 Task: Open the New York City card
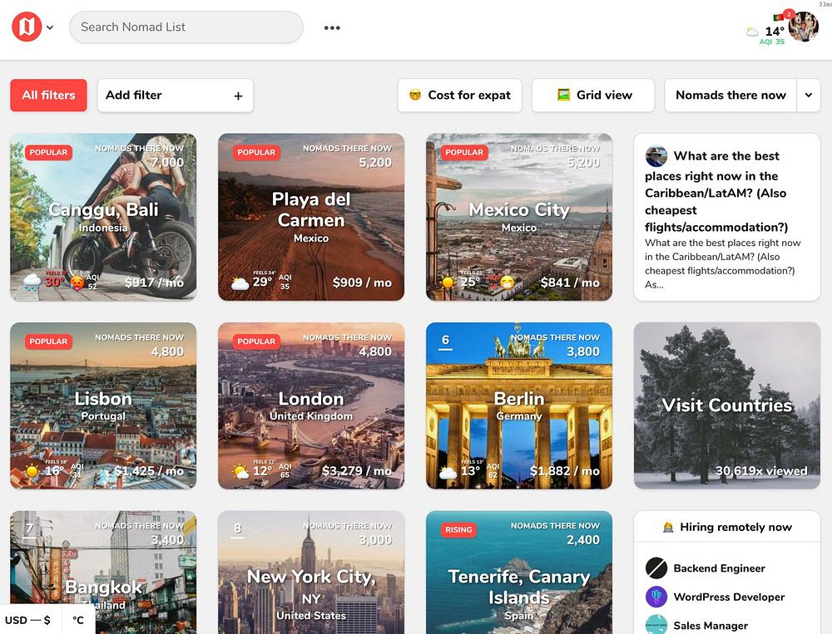click(311, 573)
